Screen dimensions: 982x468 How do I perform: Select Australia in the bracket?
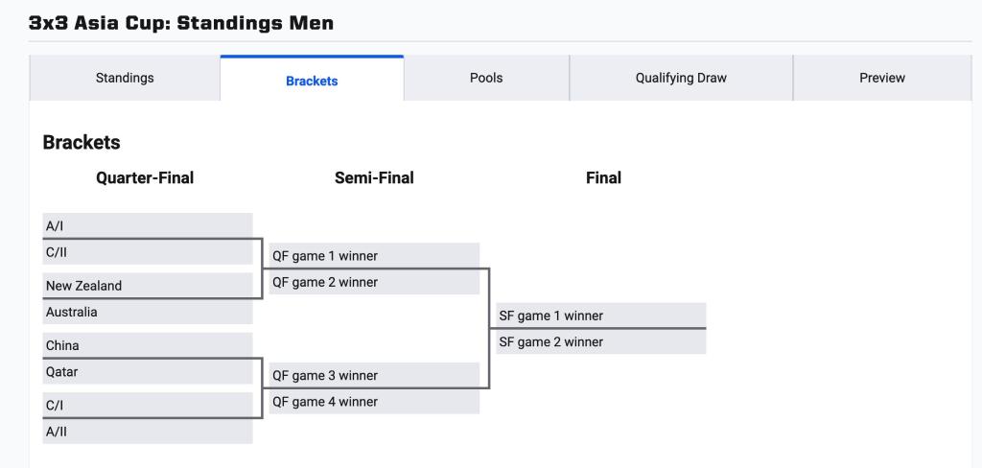point(148,312)
